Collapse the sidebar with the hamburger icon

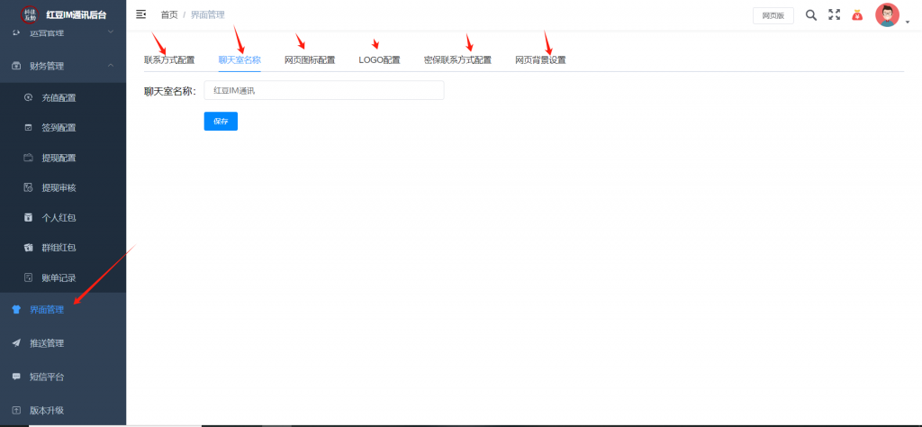[x=140, y=14]
